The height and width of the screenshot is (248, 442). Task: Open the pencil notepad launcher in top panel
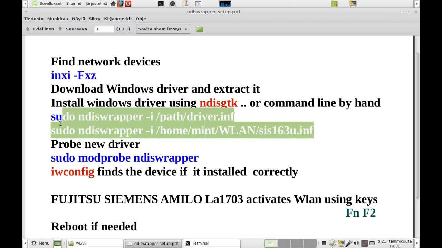(x=185, y=4)
